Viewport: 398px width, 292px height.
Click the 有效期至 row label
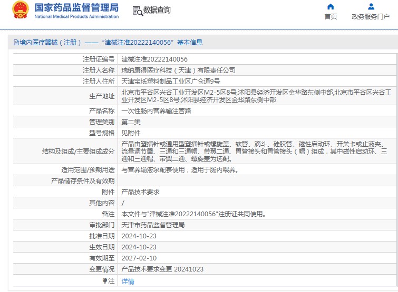coord(102,258)
